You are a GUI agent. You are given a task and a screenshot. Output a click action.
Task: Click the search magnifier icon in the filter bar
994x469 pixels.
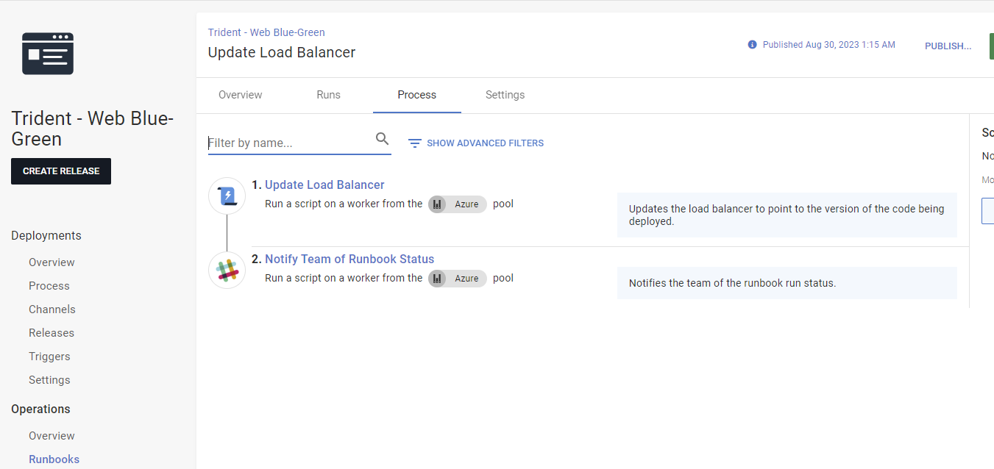pyautogui.click(x=382, y=138)
